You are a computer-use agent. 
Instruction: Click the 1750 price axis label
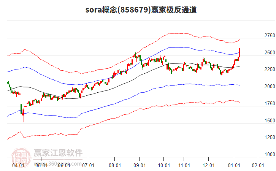tap(270, 104)
